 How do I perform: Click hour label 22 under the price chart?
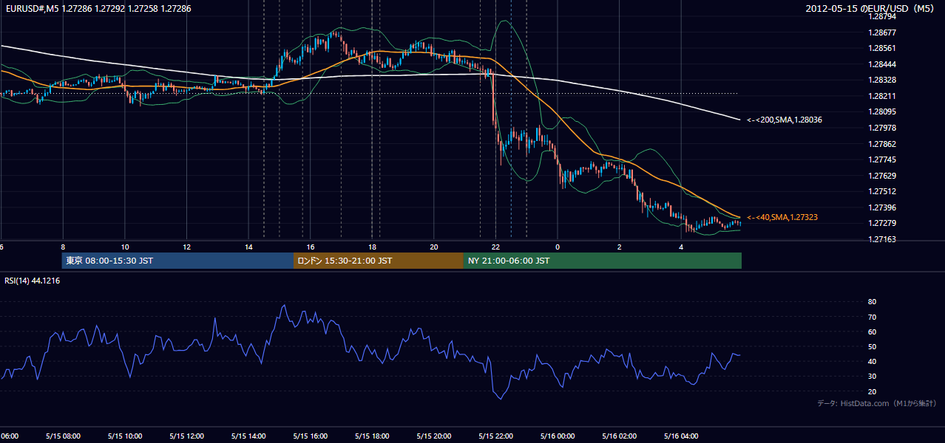[x=496, y=247]
